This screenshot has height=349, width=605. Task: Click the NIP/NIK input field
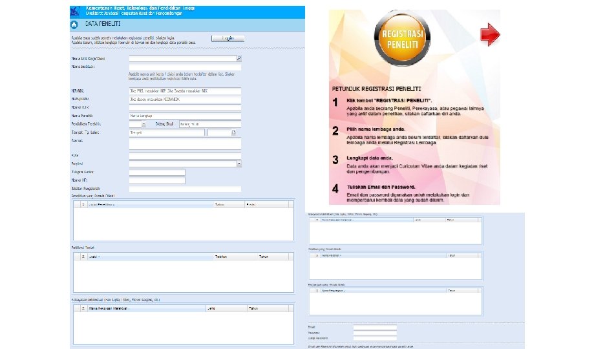[185, 91]
